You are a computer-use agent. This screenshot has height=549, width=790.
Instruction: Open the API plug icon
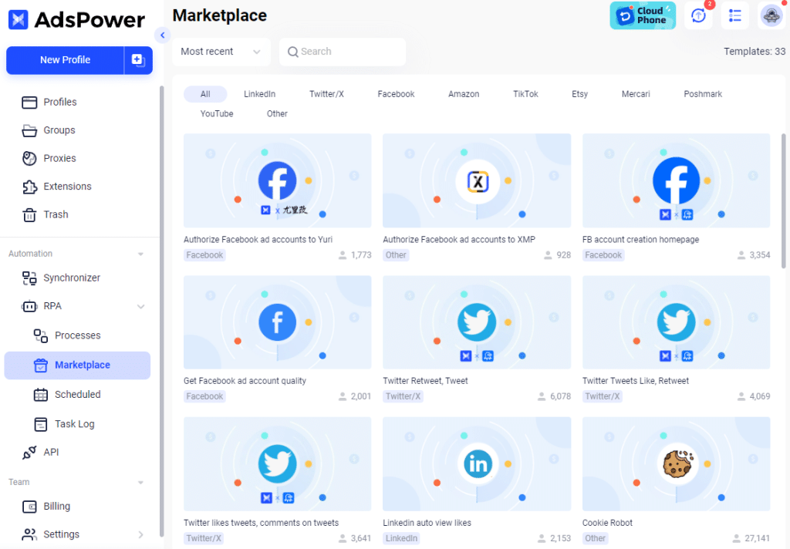point(29,453)
